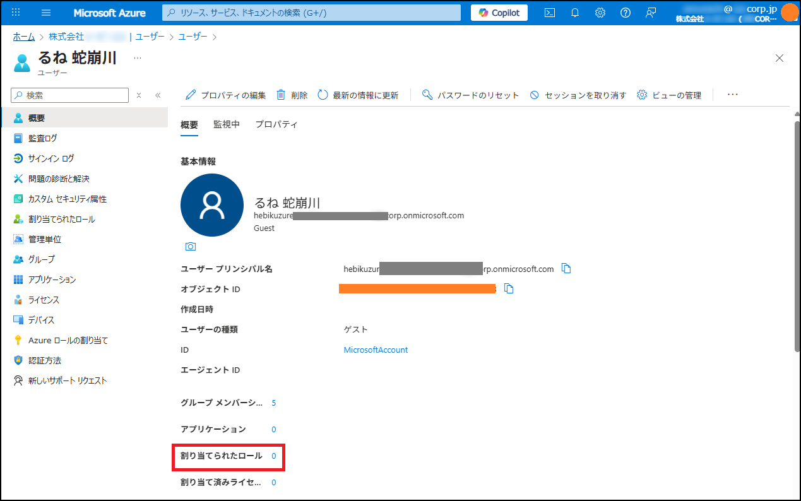Copy the ユーザー プリンシパル名 with its copy icon
The image size is (801, 501).
566,268
